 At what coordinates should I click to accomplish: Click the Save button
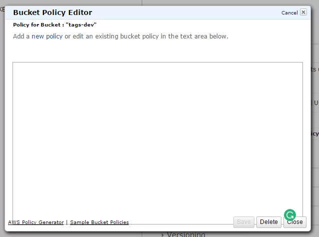click(244, 222)
